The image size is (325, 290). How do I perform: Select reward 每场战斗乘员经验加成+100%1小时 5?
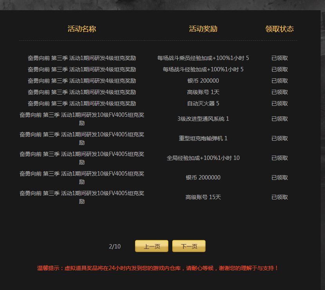[203, 58]
